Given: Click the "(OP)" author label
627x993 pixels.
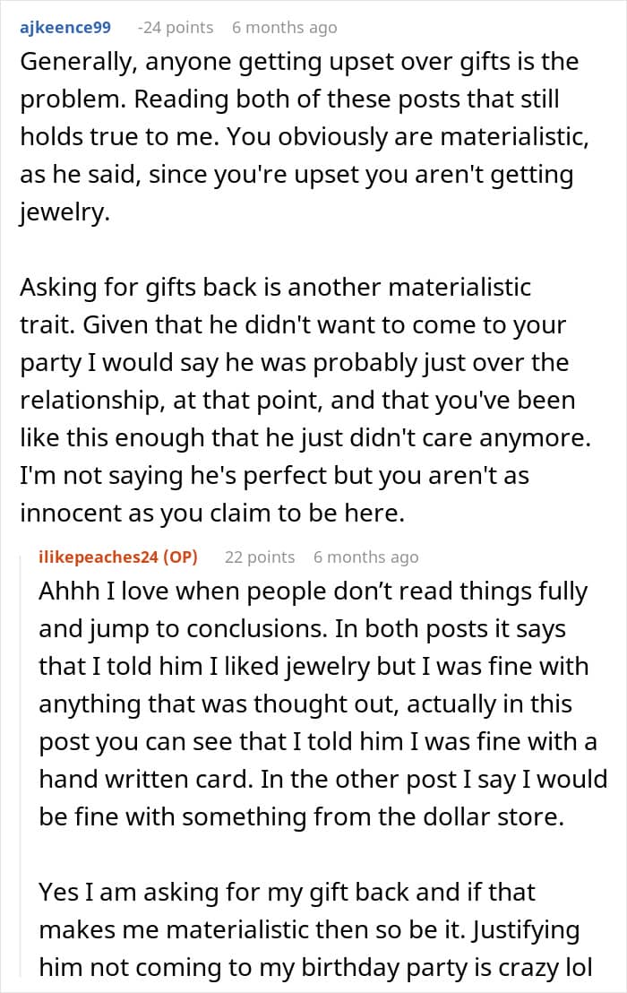Looking at the screenshot, I should pos(177,557).
